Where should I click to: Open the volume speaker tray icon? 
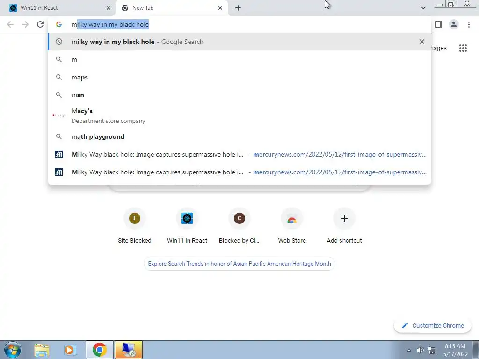tap(421, 350)
